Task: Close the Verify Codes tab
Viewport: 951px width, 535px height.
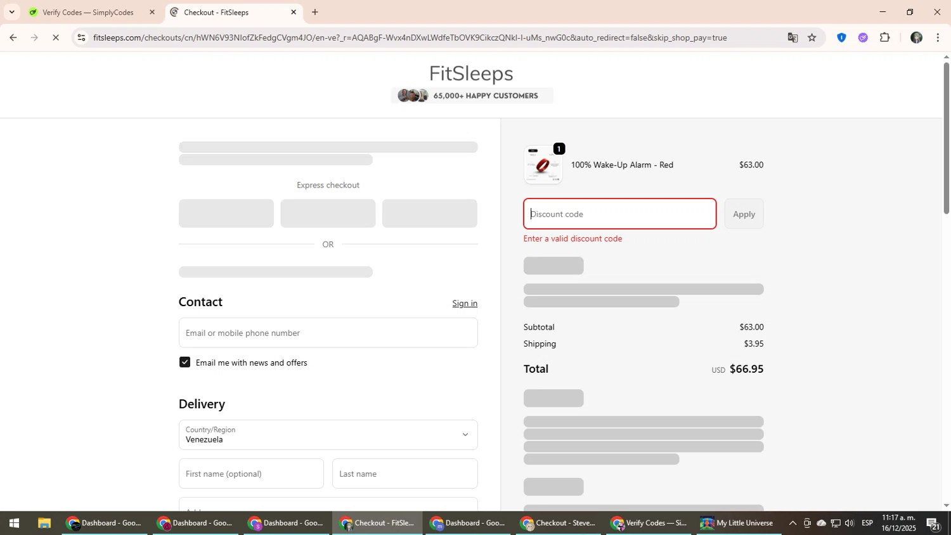Action: [152, 12]
